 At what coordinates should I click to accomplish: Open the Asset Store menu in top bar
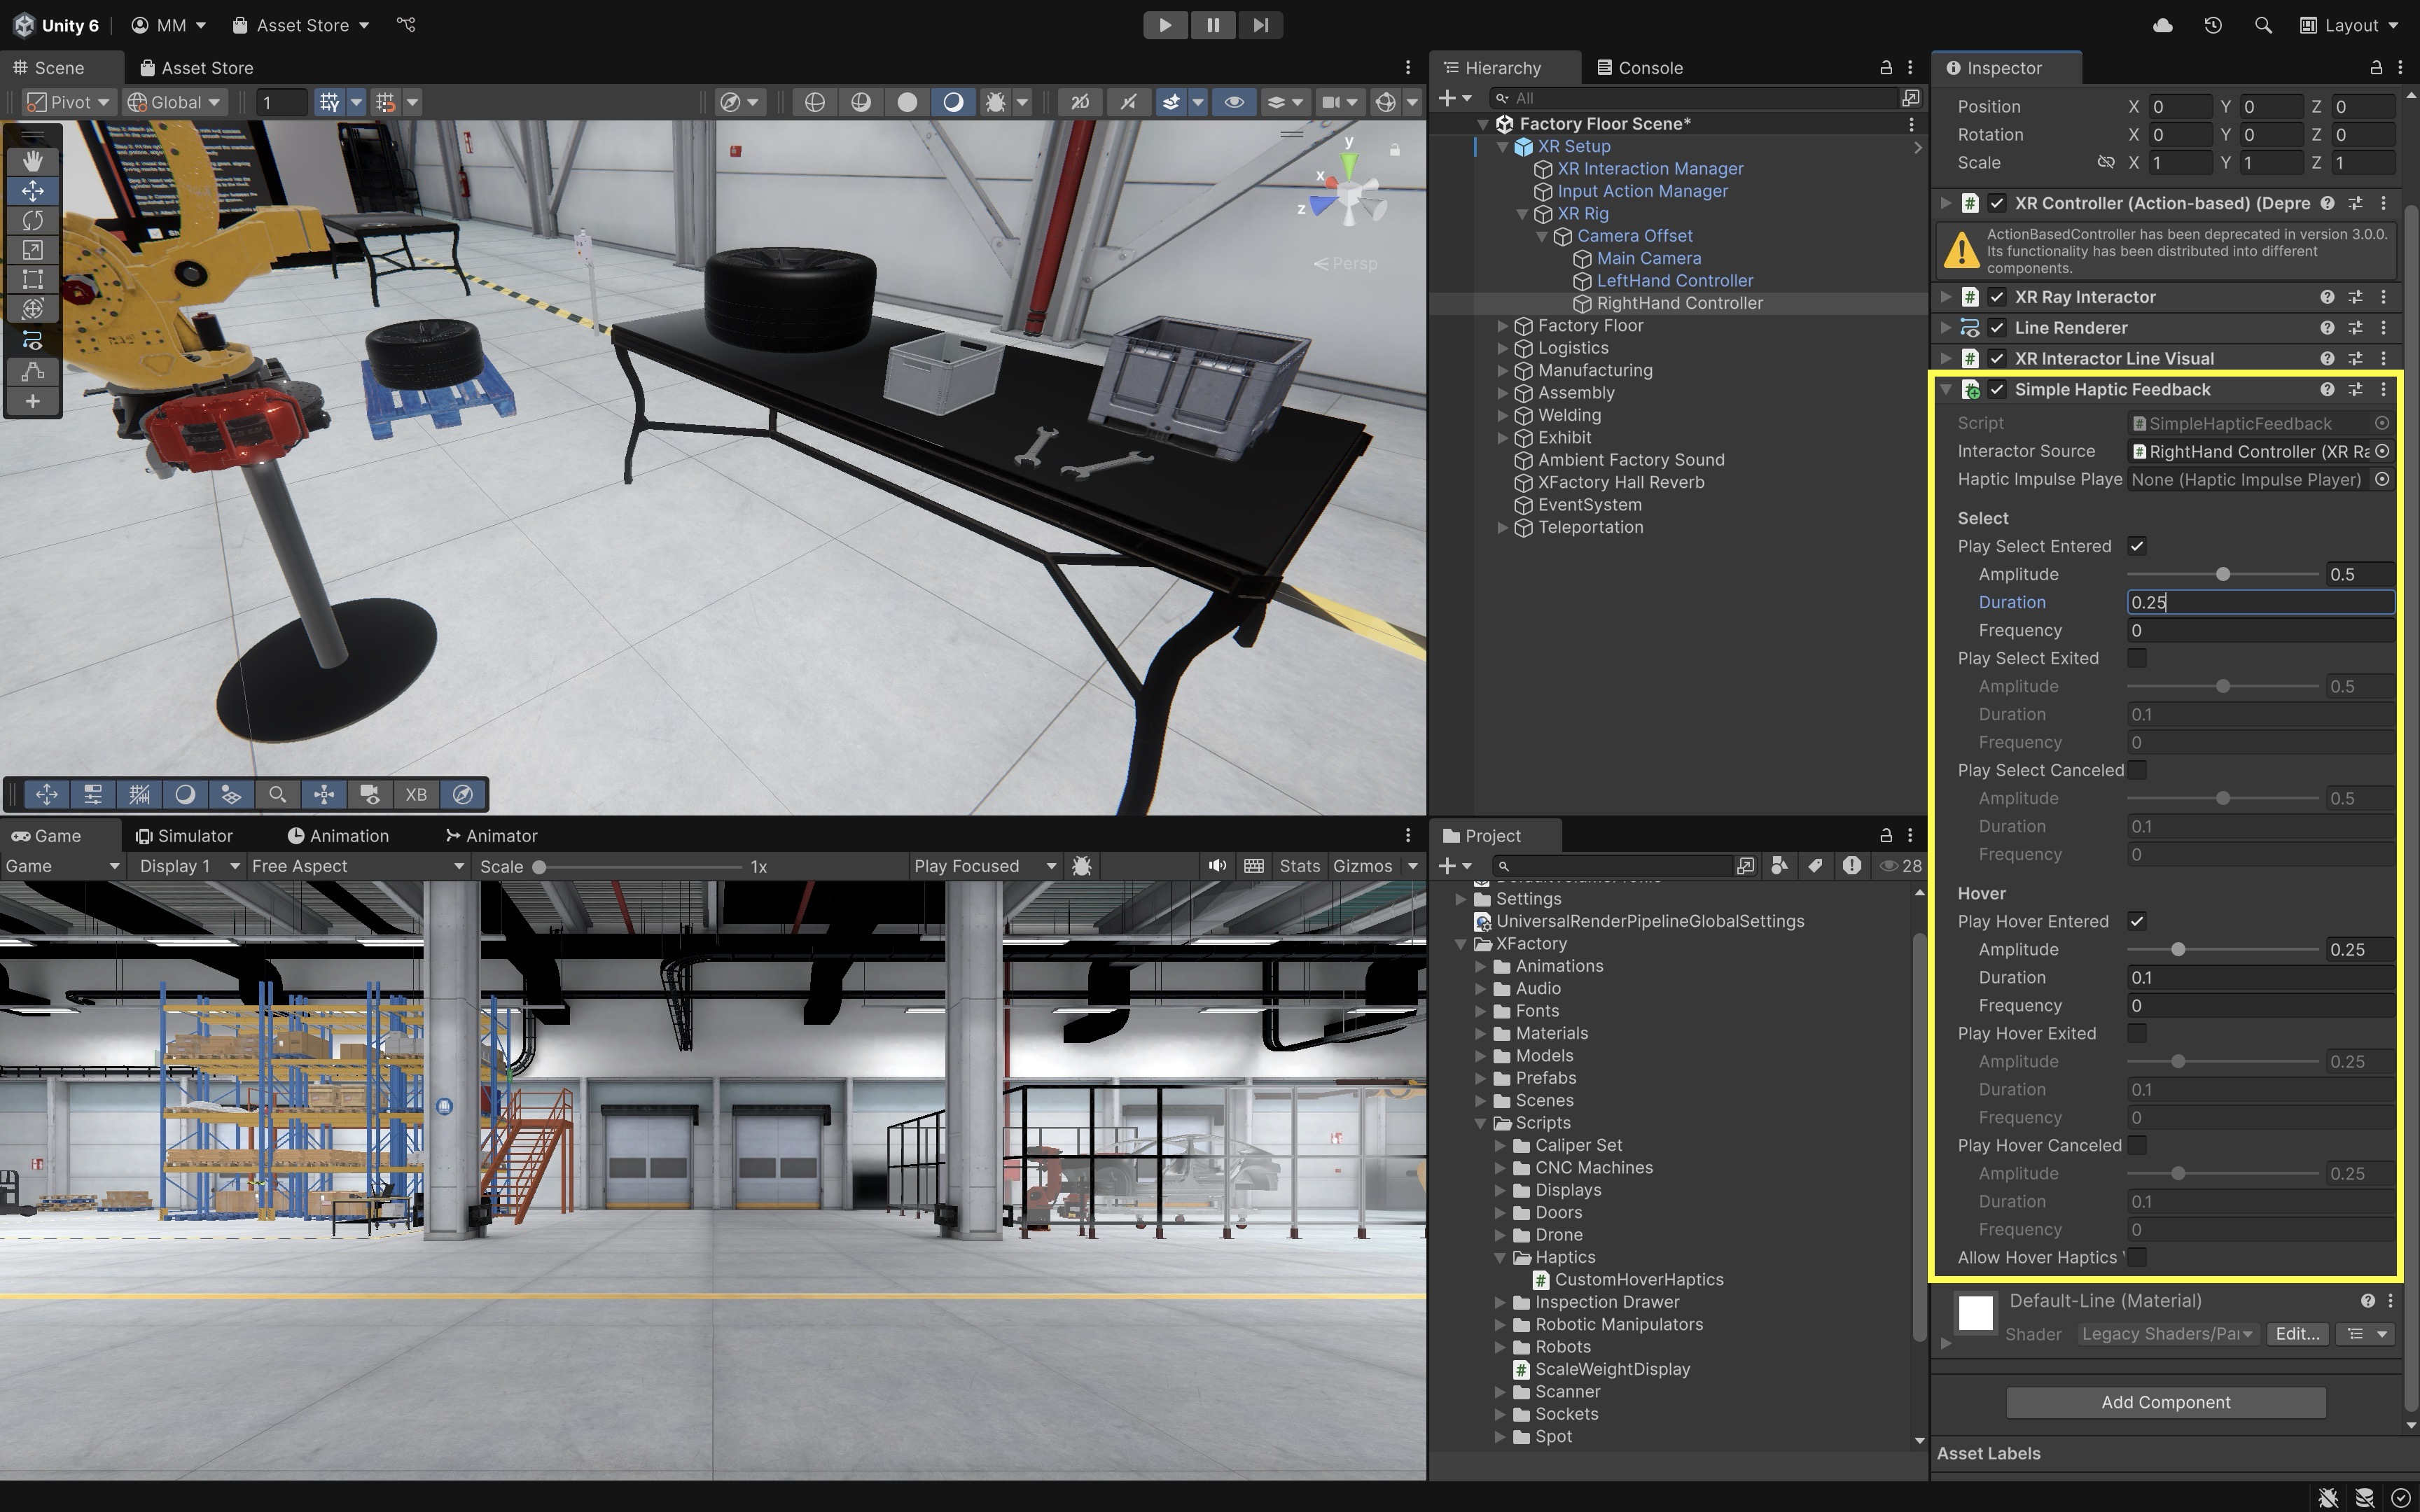click(x=300, y=25)
